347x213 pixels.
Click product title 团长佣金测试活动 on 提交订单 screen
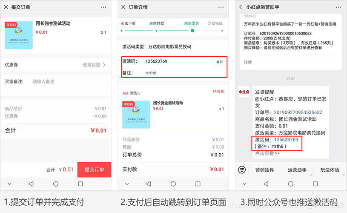pyautogui.click(x=53, y=23)
